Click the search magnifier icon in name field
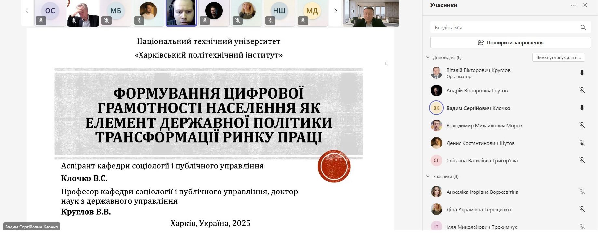 (583, 28)
